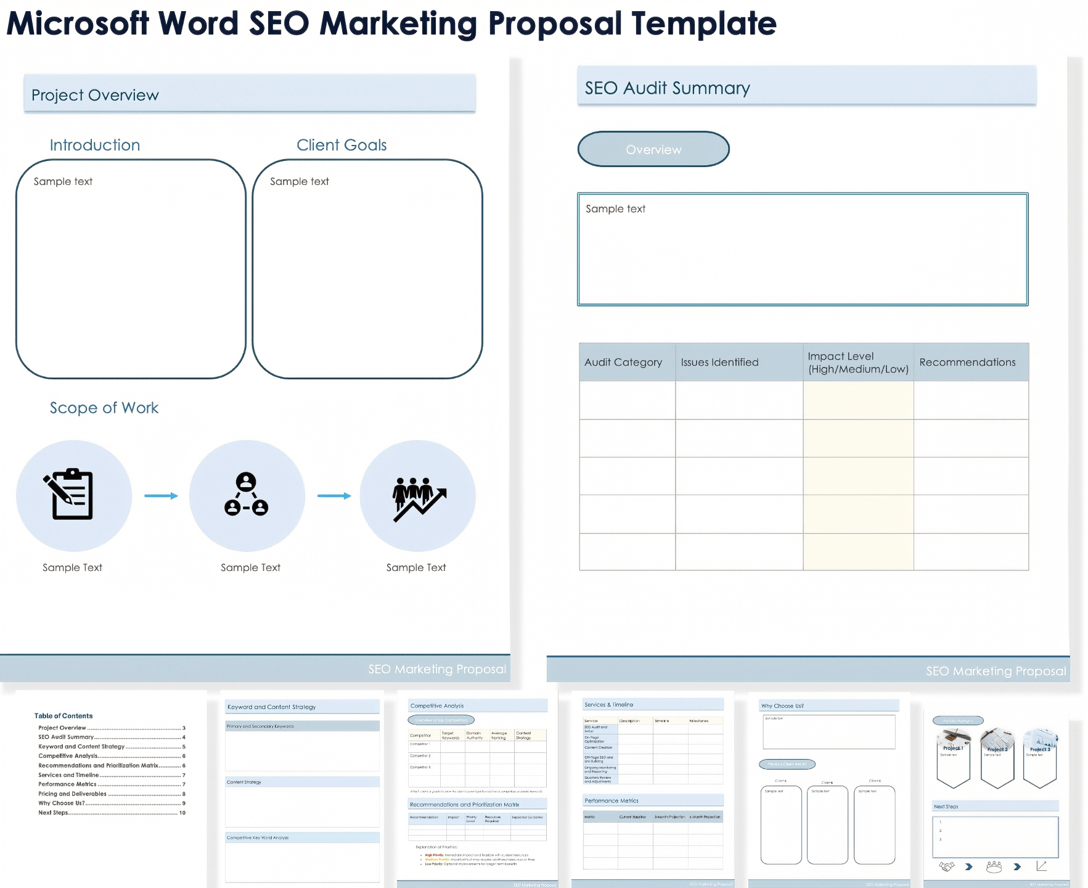The width and height of the screenshot is (1088, 888).
Task: Open the Project 1 portfolio card
Action: (x=953, y=759)
